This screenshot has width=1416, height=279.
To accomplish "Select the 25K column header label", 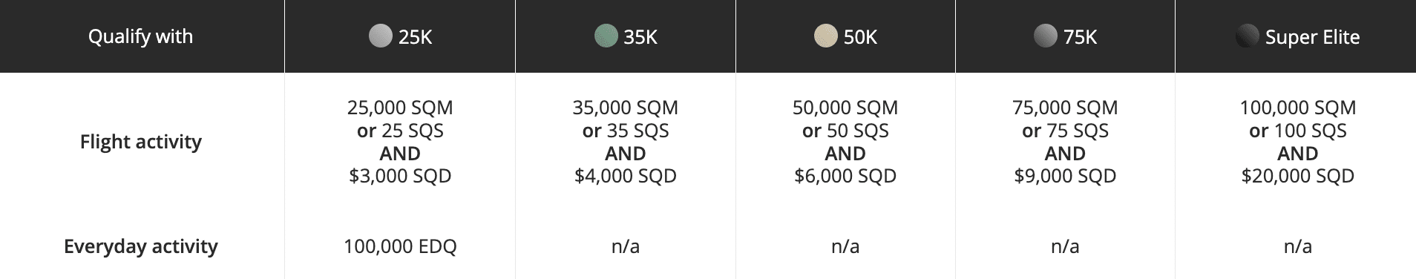I will tap(415, 37).
